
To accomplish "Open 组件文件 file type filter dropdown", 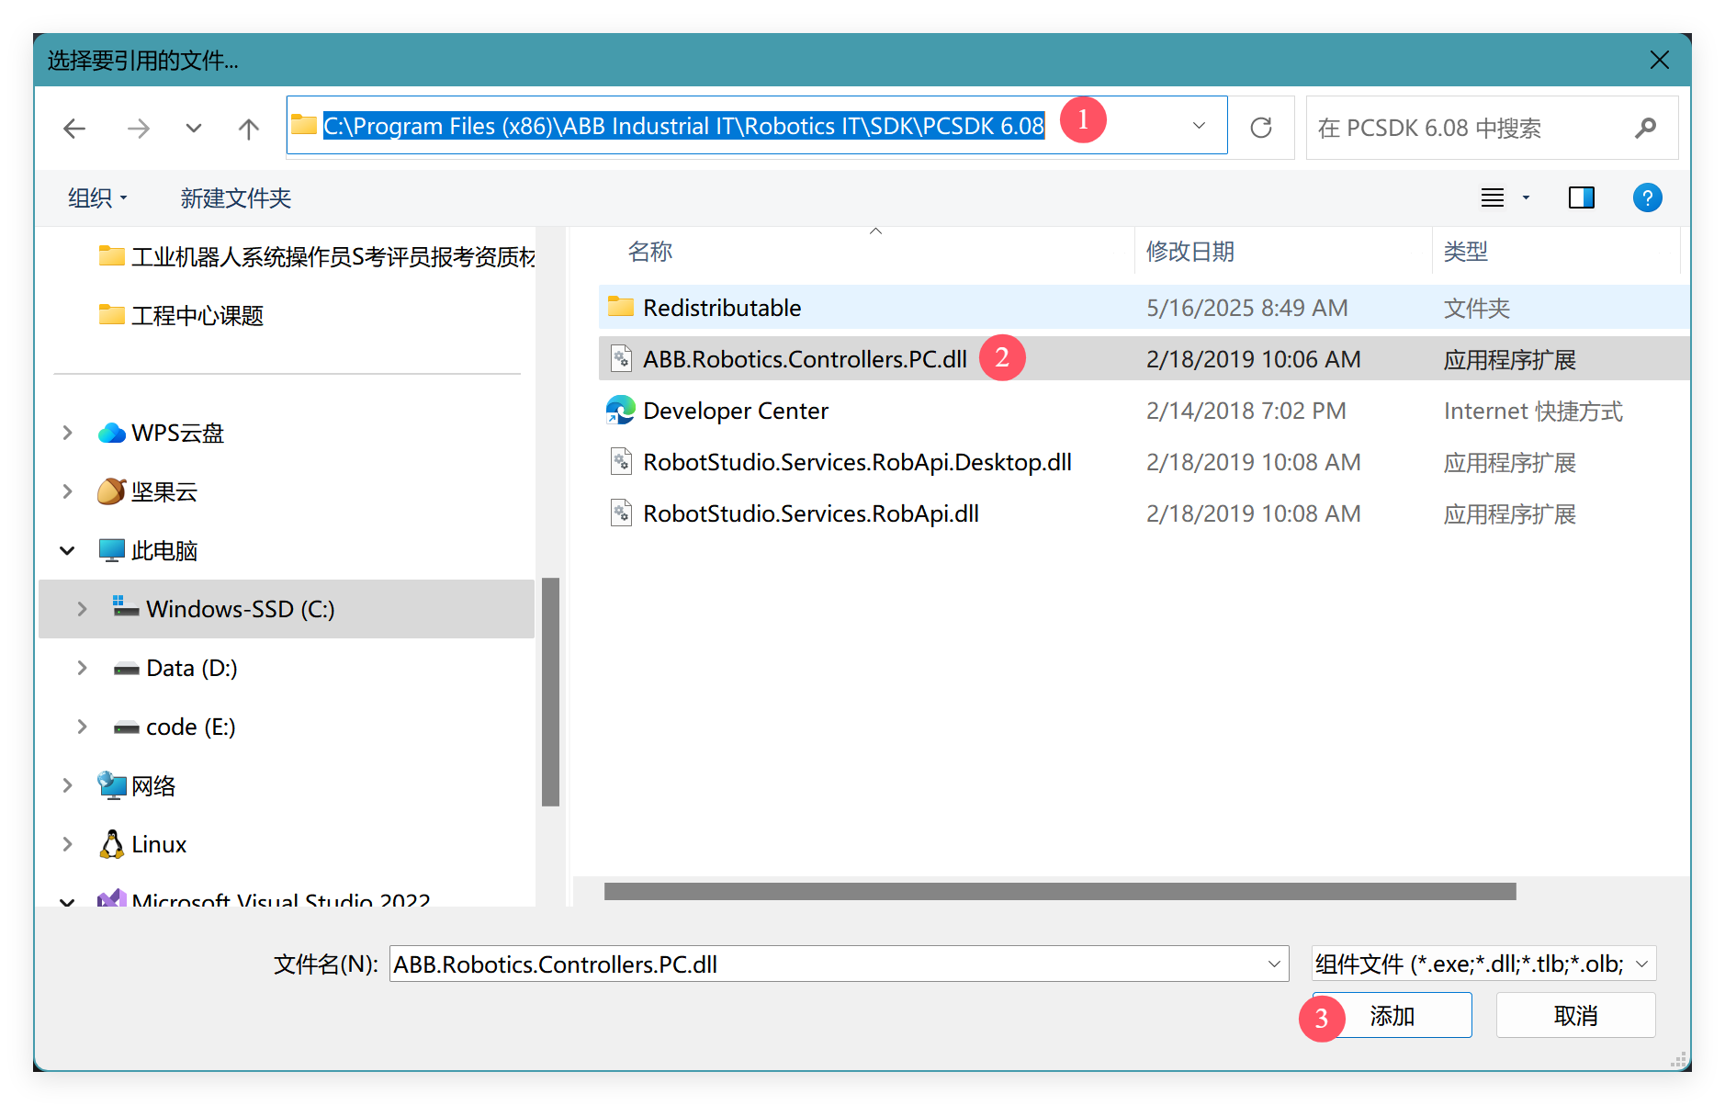I will point(1483,964).
